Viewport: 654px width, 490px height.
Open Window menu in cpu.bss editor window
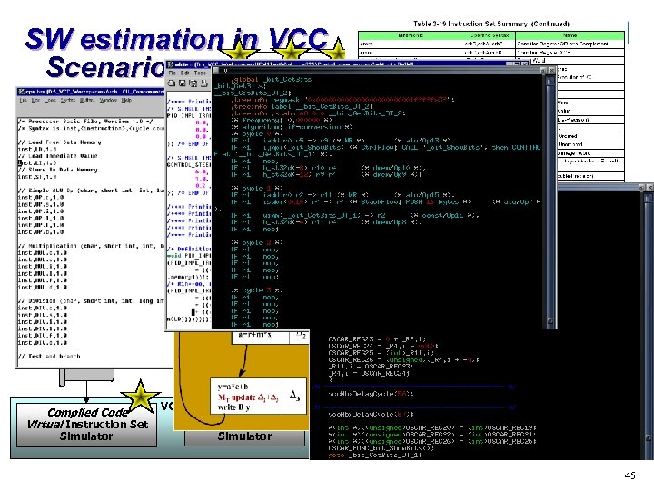[108, 100]
